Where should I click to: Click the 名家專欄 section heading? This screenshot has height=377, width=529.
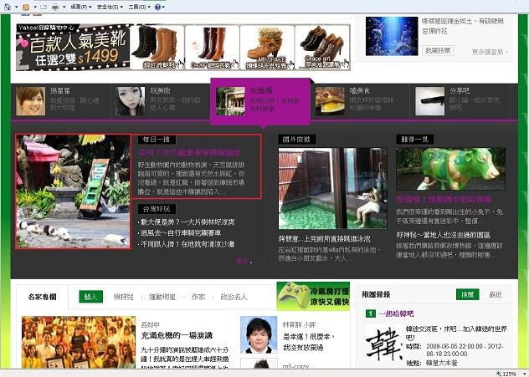click(42, 297)
